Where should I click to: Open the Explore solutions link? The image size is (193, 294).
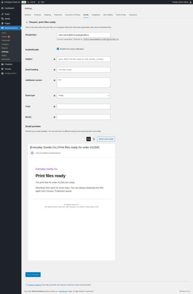click(35, 285)
